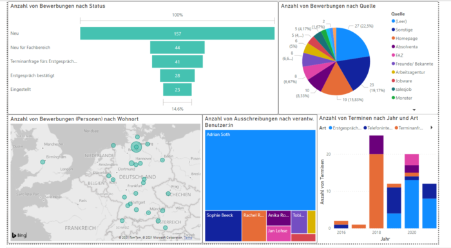Click the 2016 x-axis label
Image resolution: width=451 pixels, height=248 pixels.
(341, 233)
